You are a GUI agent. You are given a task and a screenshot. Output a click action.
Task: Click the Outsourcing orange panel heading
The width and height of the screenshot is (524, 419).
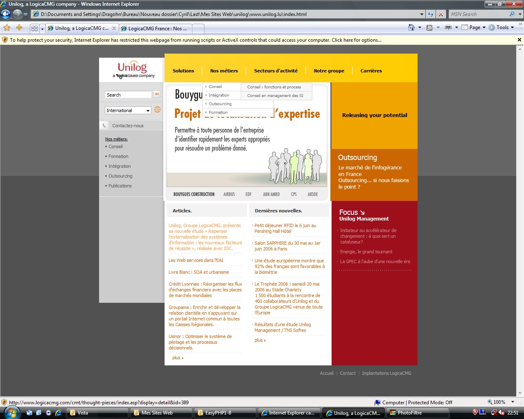[x=357, y=158]
